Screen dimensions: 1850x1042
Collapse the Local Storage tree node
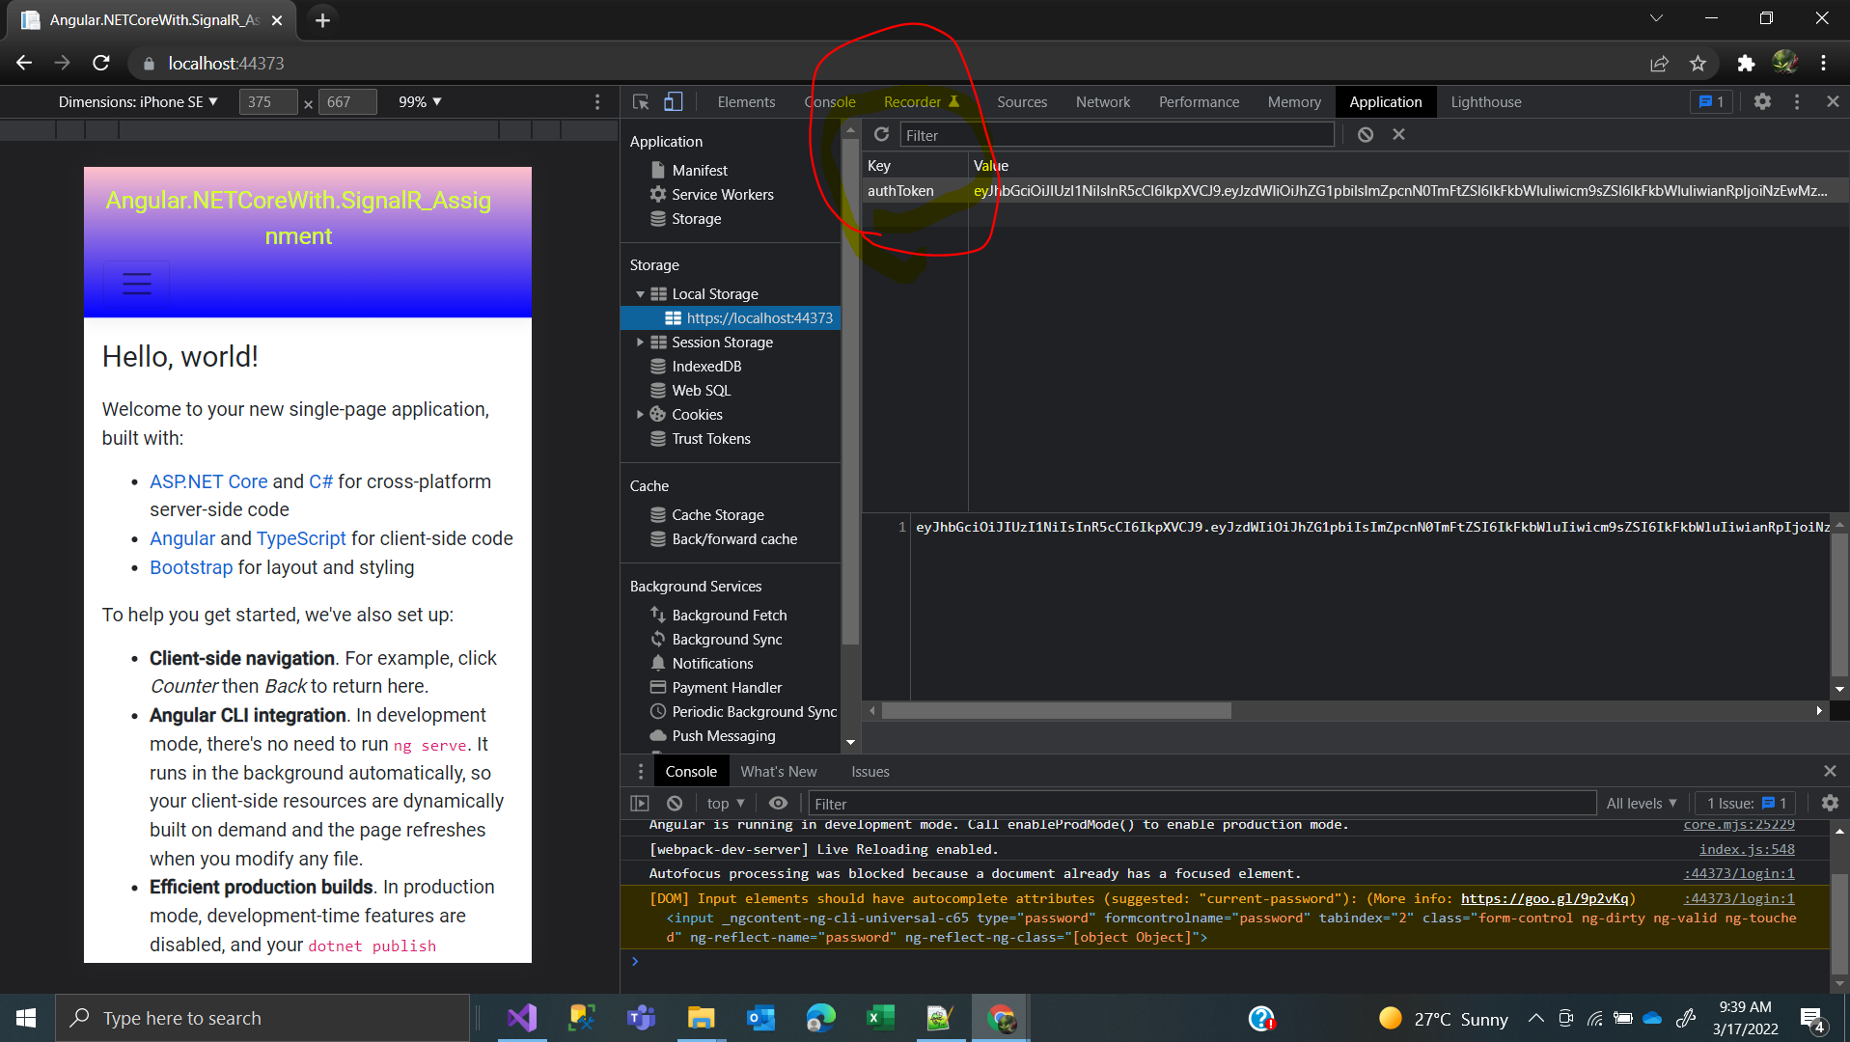[x=640, y=294]
